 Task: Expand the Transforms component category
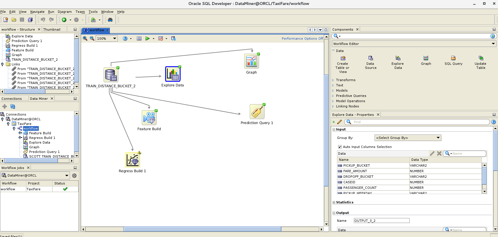333,80
